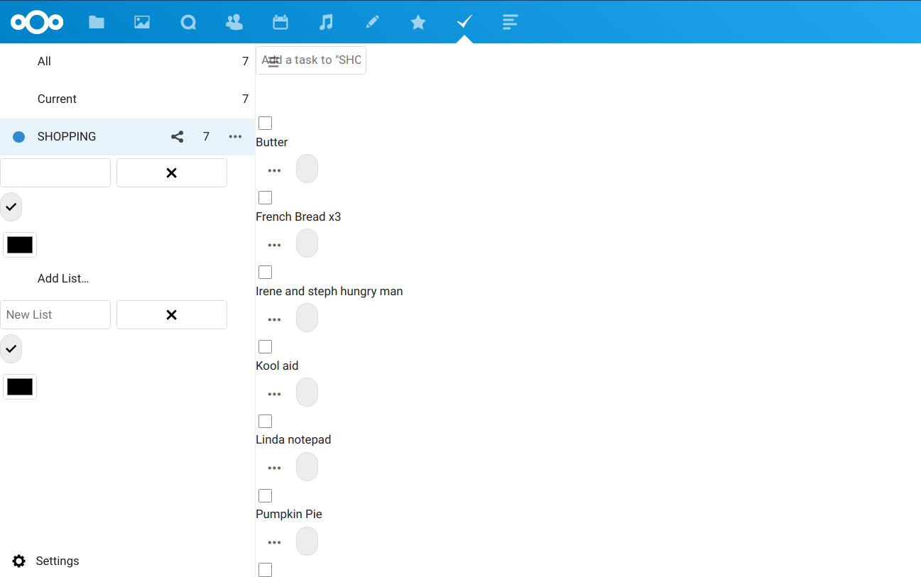921x577 pixels.
Task: Open the Music app icon
Action: click(x=326, y=22)
